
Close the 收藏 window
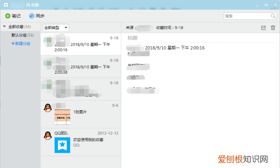coord(275,5)
